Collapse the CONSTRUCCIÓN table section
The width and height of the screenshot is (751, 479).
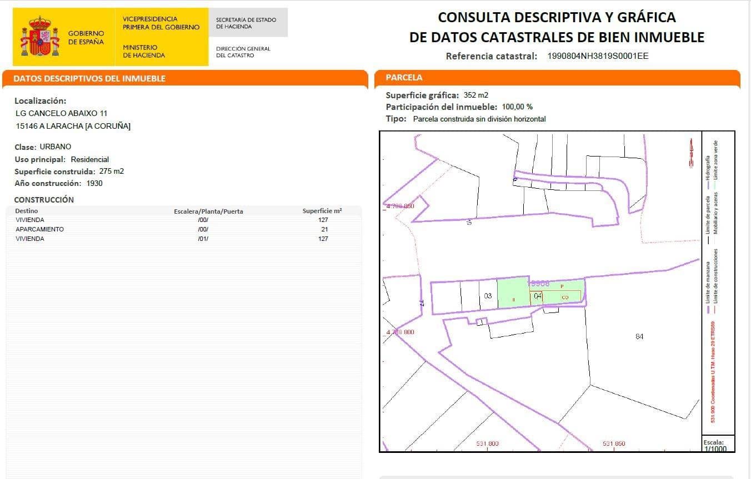[x=44, y=200]
